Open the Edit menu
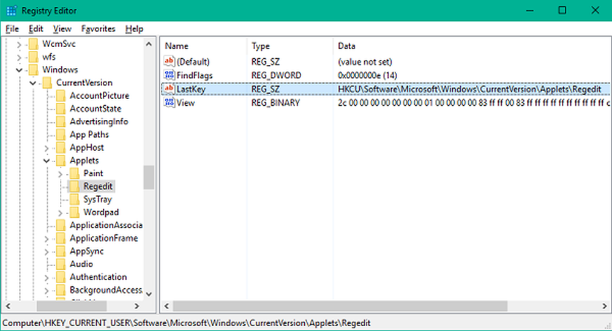 (35, 29)
